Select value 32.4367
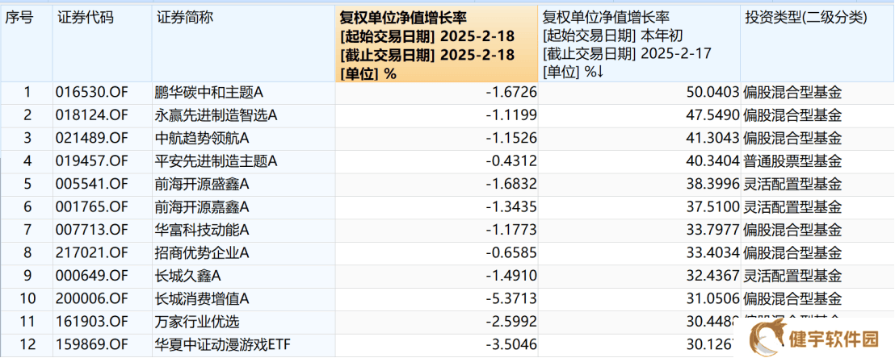895x358 pixels. click(714, 276)
